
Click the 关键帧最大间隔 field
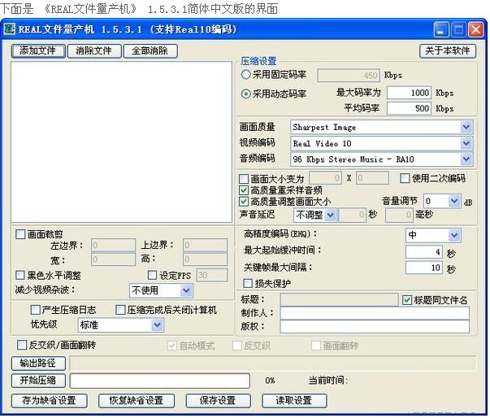pos(423,268)
